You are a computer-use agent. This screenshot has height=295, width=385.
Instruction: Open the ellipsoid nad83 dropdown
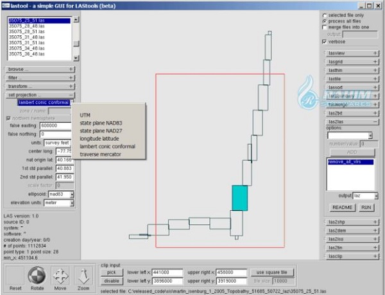62,193
